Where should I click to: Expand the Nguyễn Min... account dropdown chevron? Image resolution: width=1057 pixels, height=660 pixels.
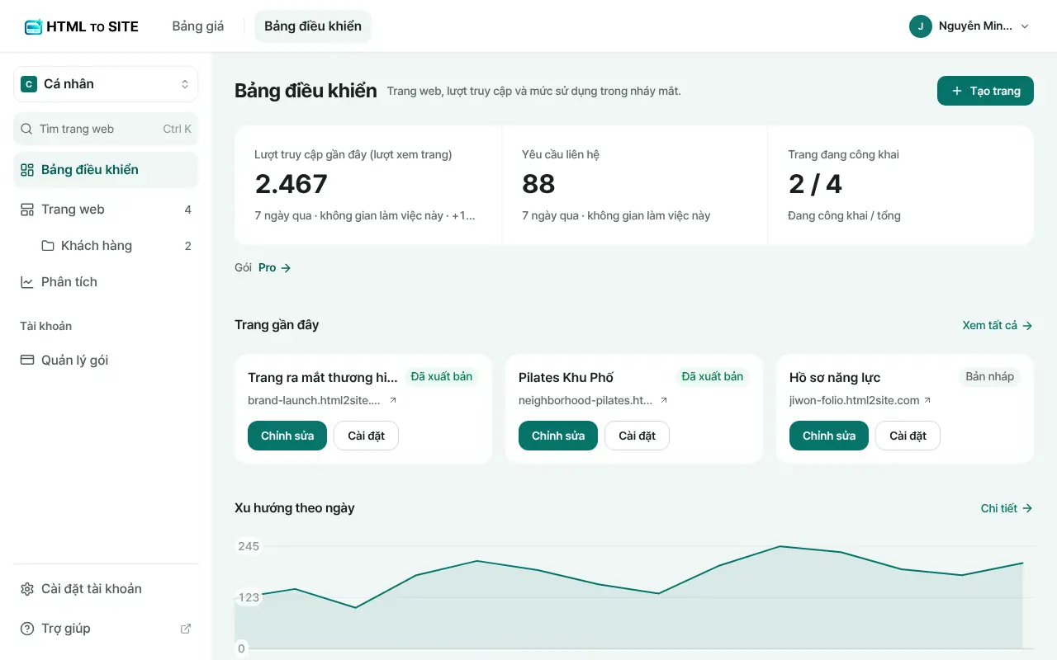(x=1025, y=26)
